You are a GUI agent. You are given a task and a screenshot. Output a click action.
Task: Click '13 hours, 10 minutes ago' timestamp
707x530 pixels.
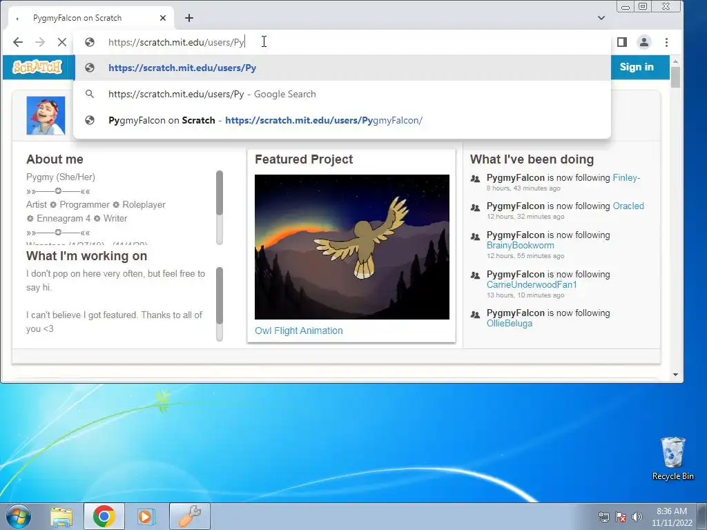(x=525, y=295)
